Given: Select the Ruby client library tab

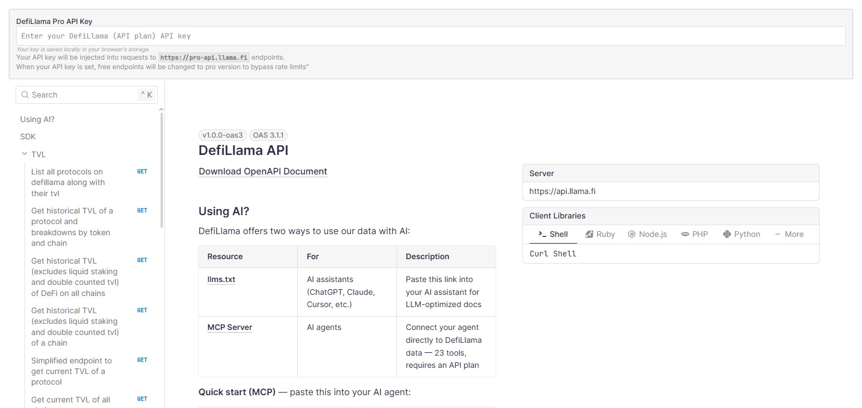Looking at the screenshot, I should pyautogui.click(x=600, y=234).
